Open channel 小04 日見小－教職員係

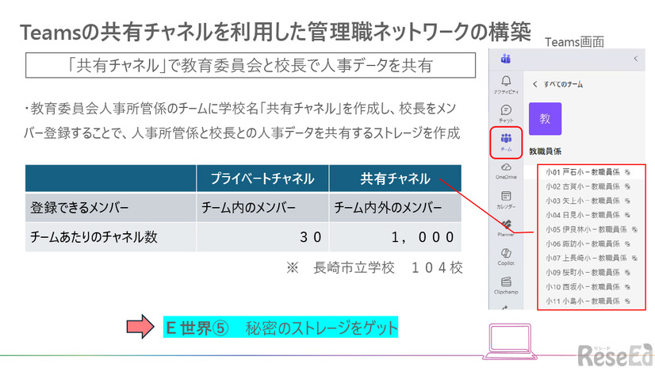(582, 215)
